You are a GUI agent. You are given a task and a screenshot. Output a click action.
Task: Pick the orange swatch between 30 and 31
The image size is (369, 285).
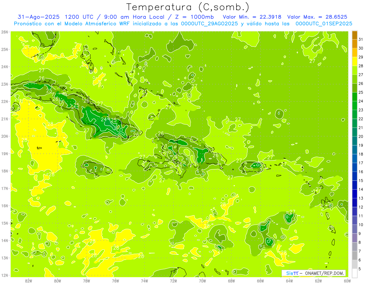355,44
